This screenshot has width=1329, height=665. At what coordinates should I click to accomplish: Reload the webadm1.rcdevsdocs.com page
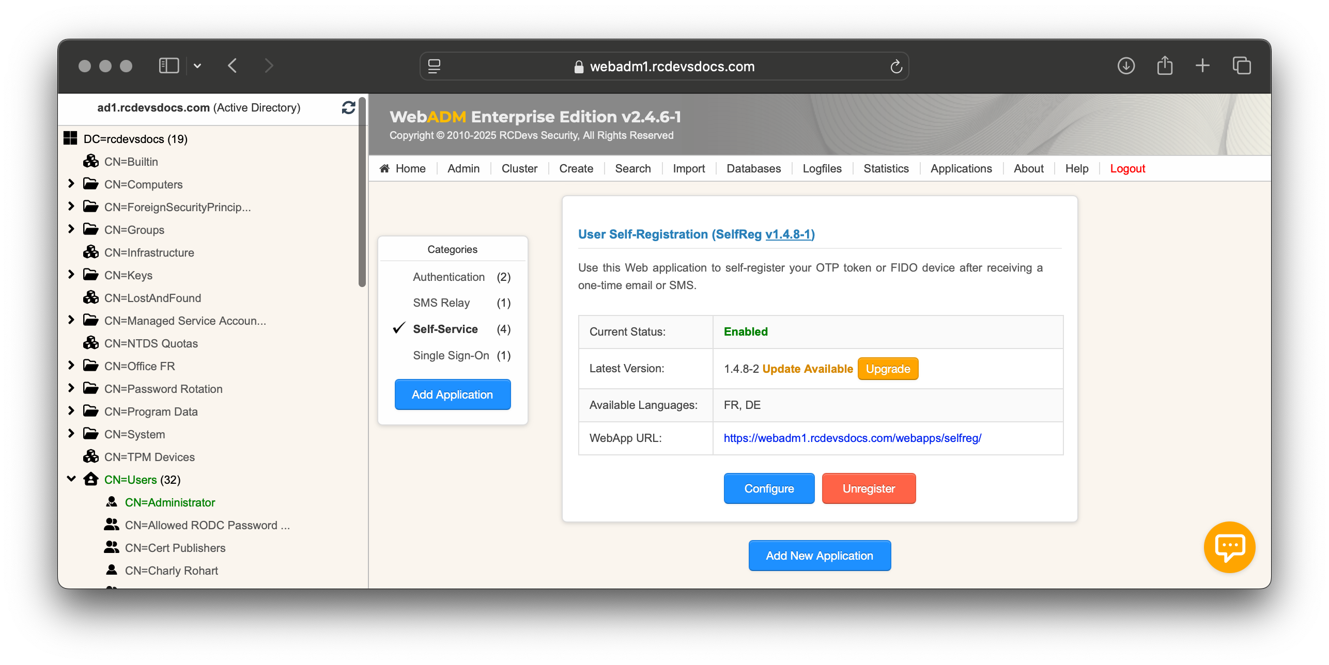tap(897, 66)
